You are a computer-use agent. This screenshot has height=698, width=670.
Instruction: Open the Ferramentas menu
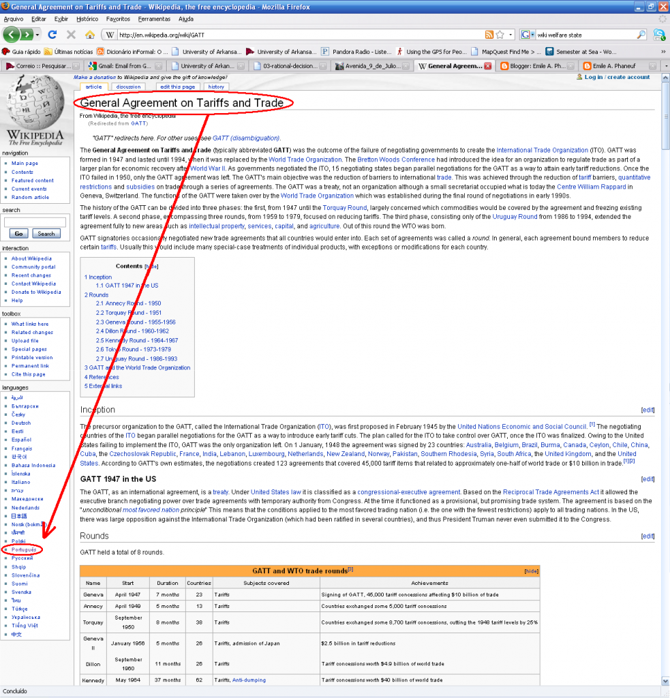153,18
